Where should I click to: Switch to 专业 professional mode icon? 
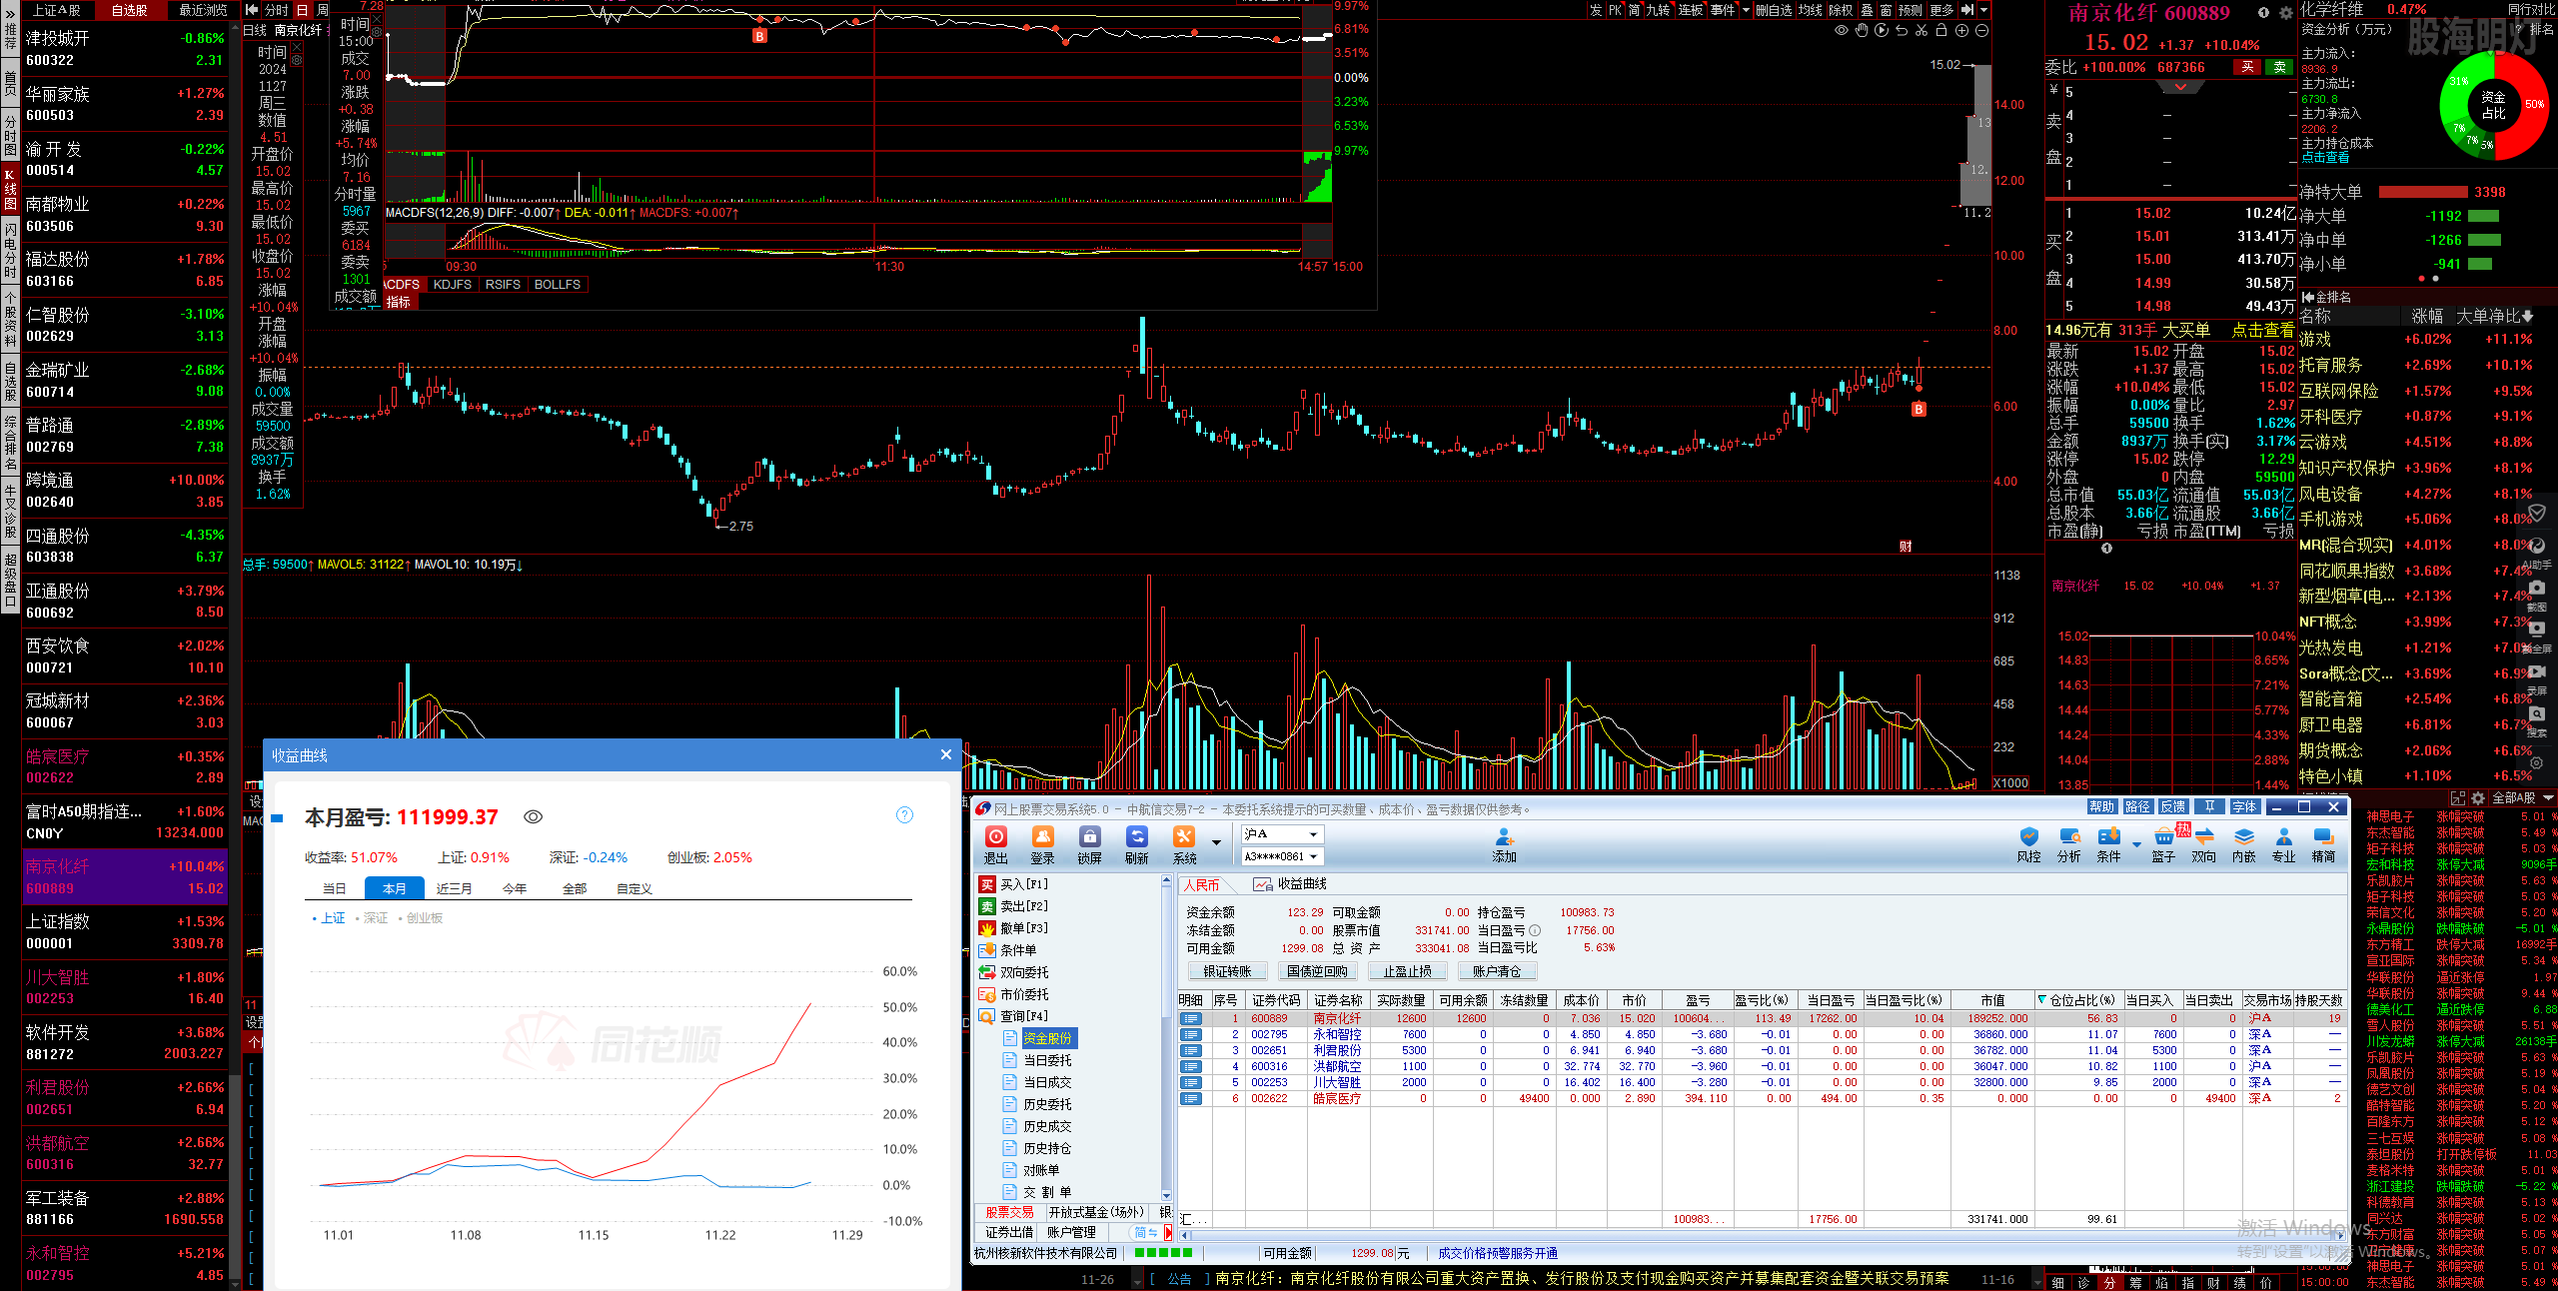pos(2284,844)
